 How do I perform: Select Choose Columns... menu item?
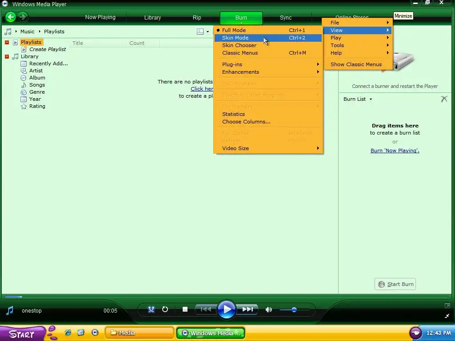268,122
